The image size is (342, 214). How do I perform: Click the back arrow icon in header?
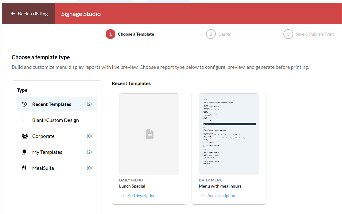13,14
